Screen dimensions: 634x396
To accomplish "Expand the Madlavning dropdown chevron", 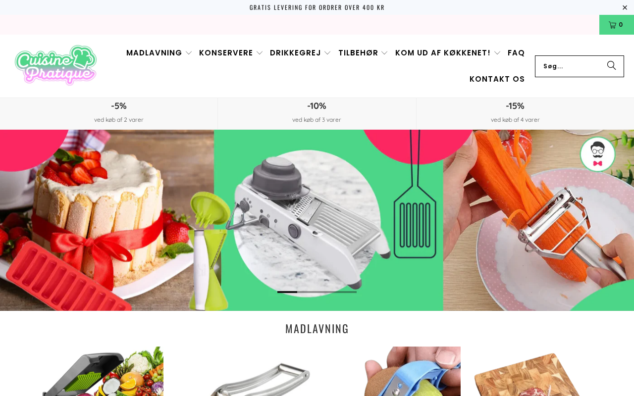I will 189,53.
